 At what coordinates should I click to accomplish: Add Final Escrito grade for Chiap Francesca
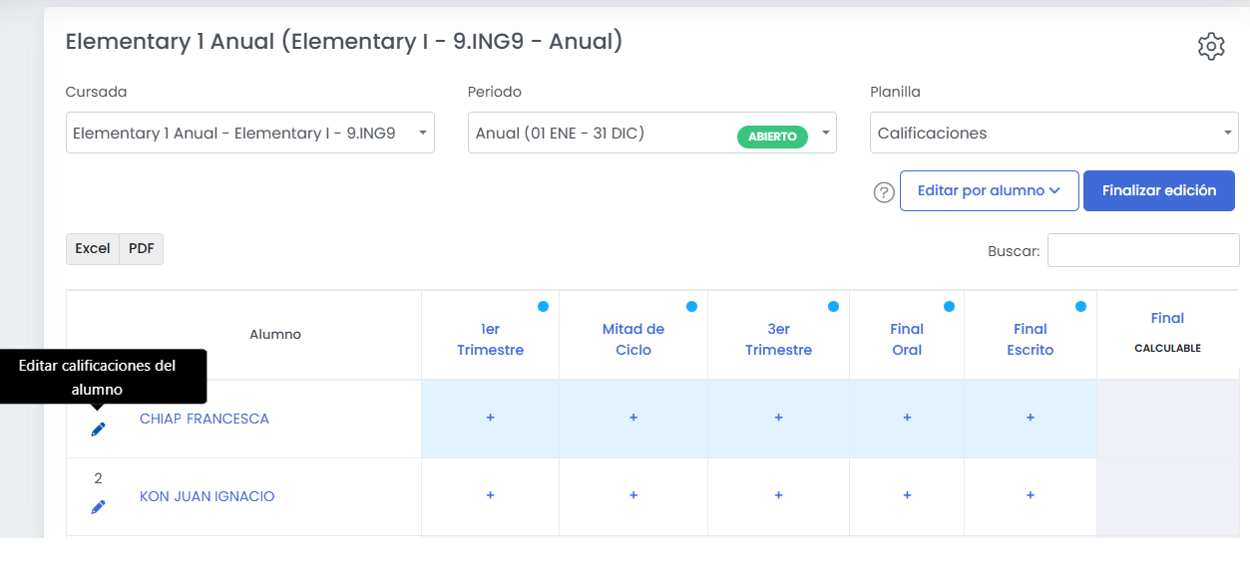pos(1031,418)
